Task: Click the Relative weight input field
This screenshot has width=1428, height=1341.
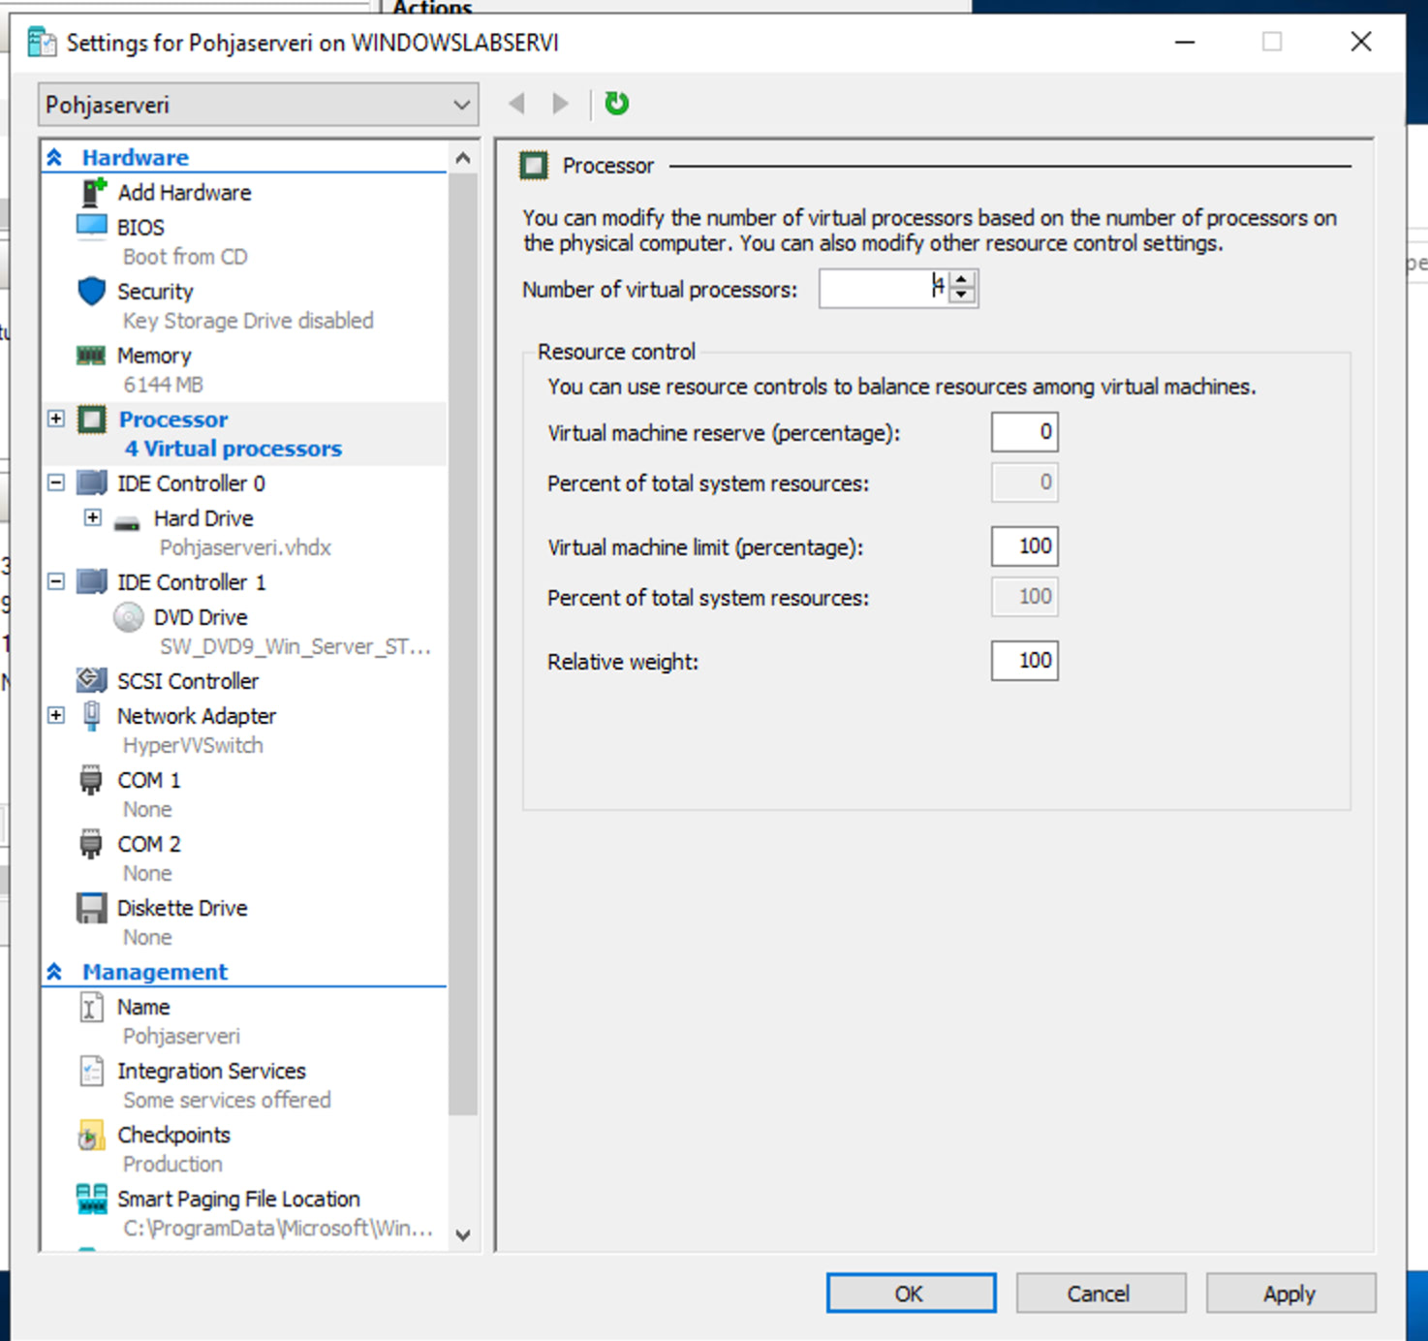Action: pyautogui.click(x=1024, y=661)
